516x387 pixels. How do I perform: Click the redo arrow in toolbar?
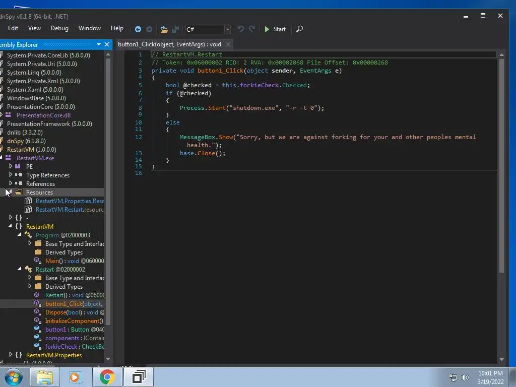(252, 29)
